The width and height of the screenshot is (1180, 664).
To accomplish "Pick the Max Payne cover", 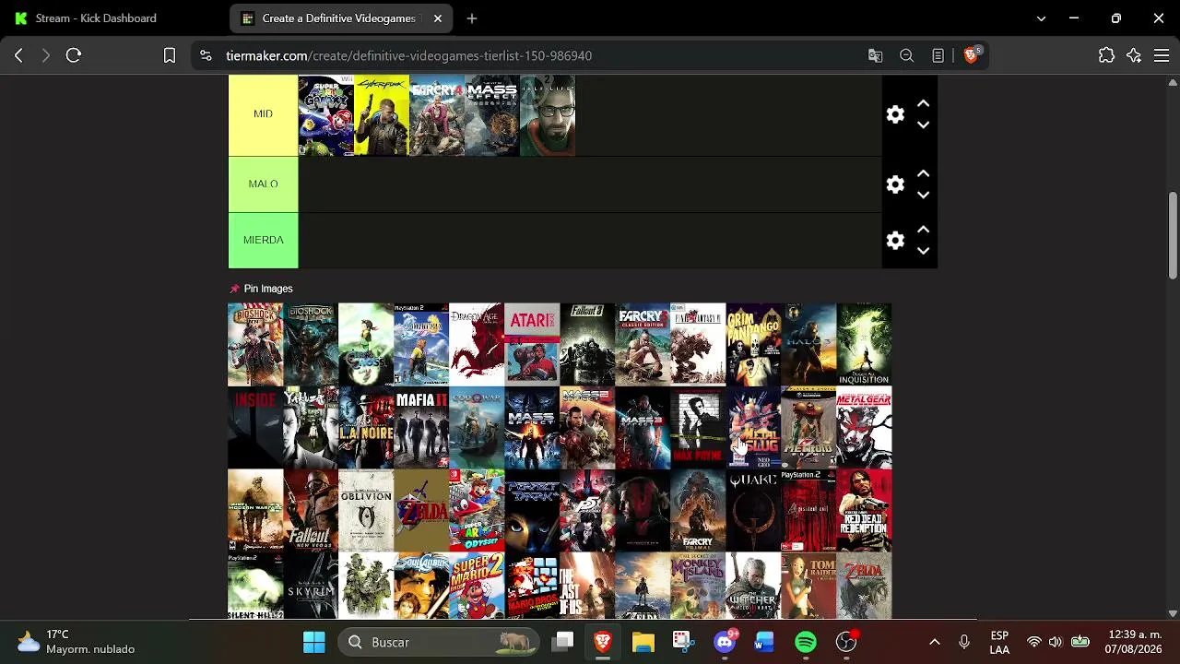I will [698, 427].
